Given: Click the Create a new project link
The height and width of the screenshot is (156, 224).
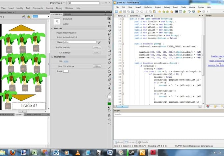Looking at the screenshot, I should (217, 56).
